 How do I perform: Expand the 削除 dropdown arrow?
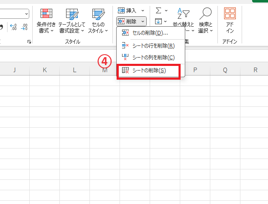[143, 22]
